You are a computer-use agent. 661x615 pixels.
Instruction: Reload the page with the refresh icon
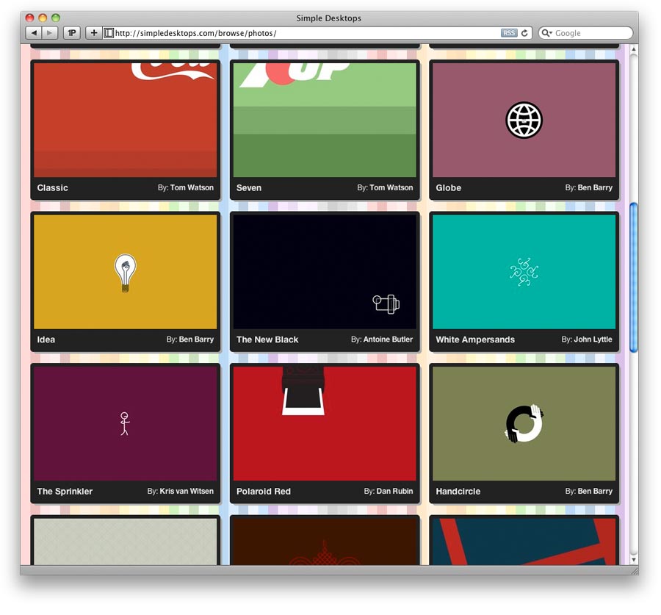(524, 33)
